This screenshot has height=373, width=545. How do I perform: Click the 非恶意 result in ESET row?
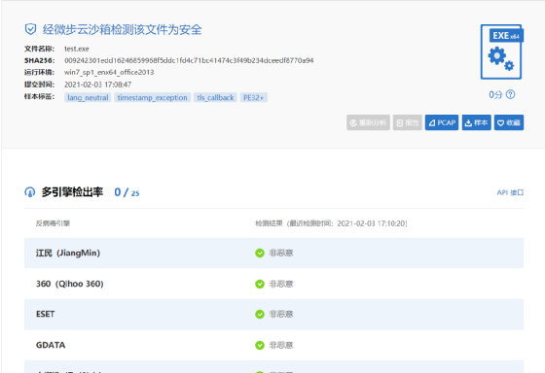point(281,314)
